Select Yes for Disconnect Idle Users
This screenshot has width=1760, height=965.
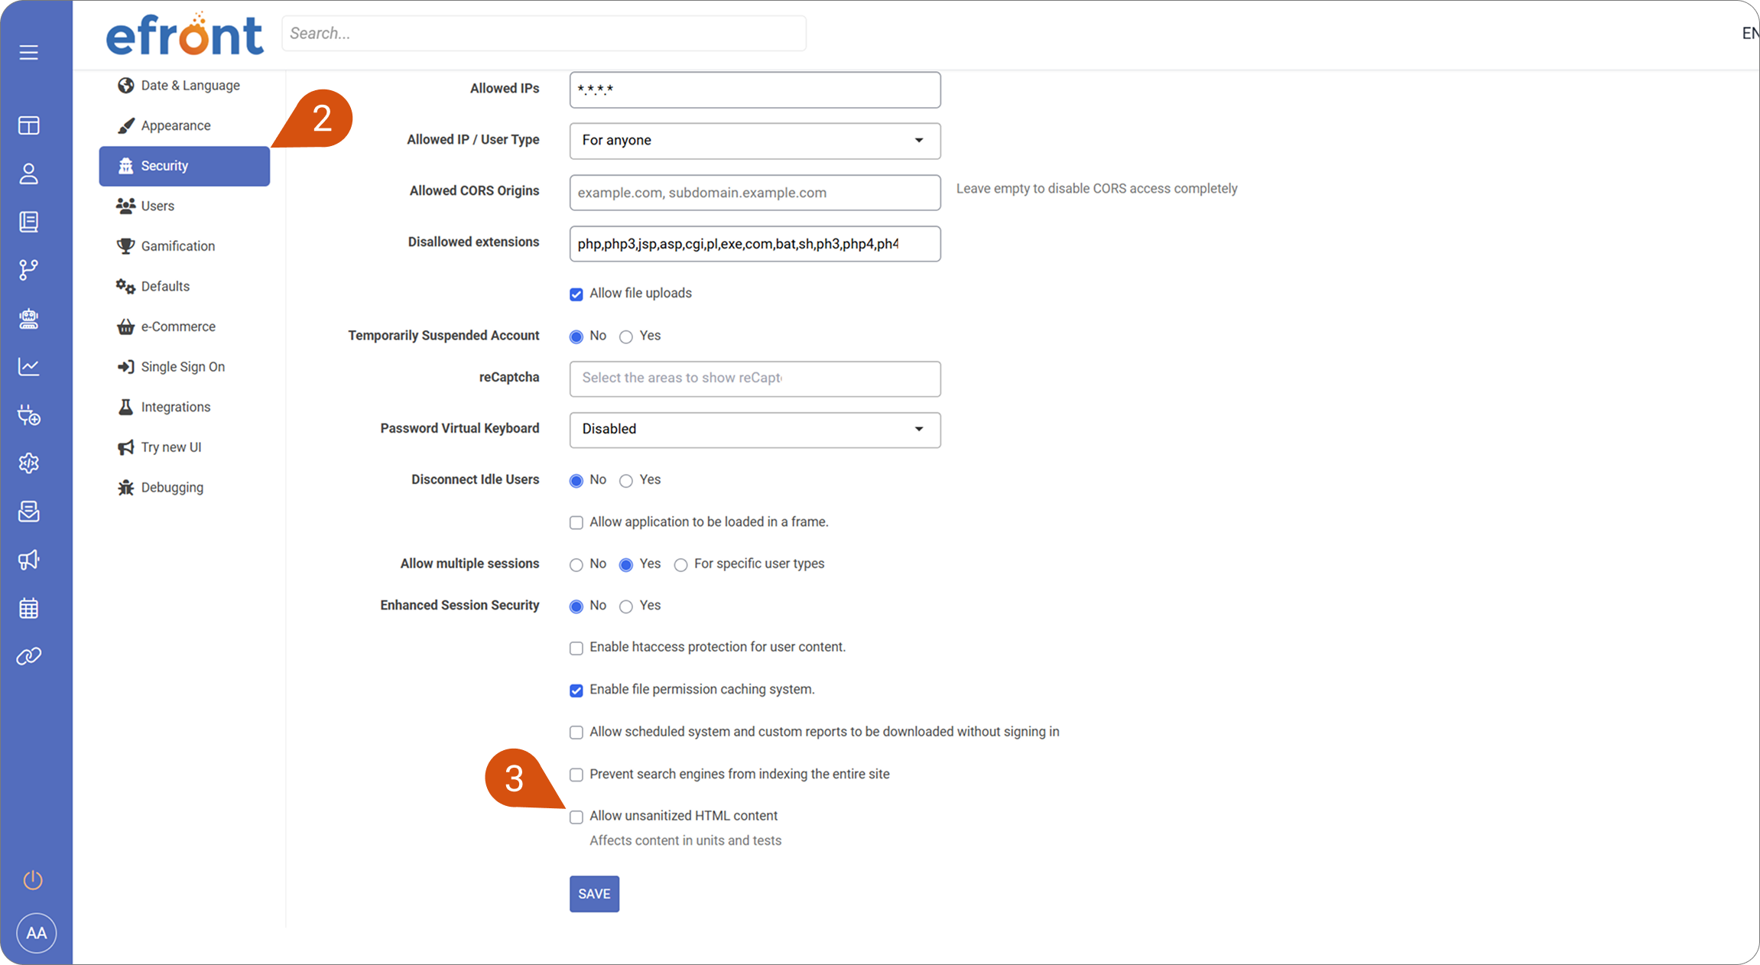pyautogui.click(x=626, y=481)
